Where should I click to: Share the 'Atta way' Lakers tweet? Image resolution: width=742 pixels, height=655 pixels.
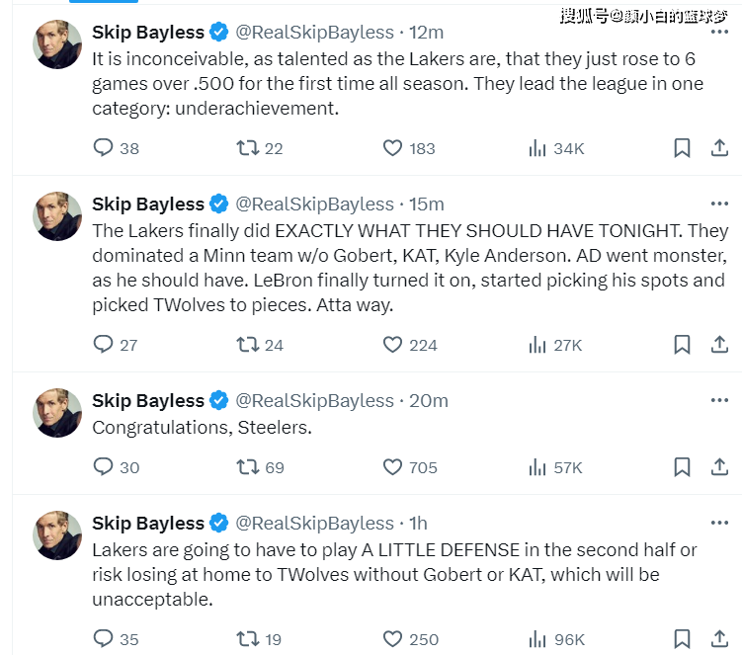(720, 345)
